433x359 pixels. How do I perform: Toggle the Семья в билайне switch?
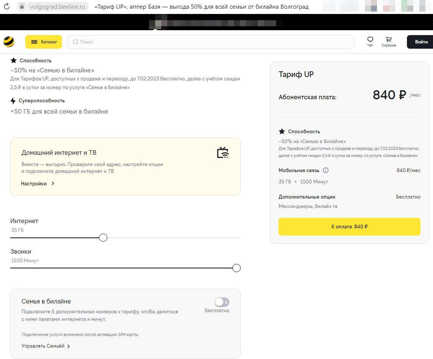pyautogui.click(x=222, y=302)
